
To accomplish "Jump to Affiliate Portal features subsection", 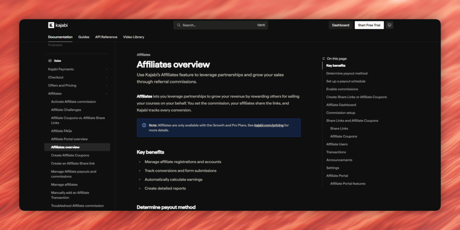I will [348, 184].
